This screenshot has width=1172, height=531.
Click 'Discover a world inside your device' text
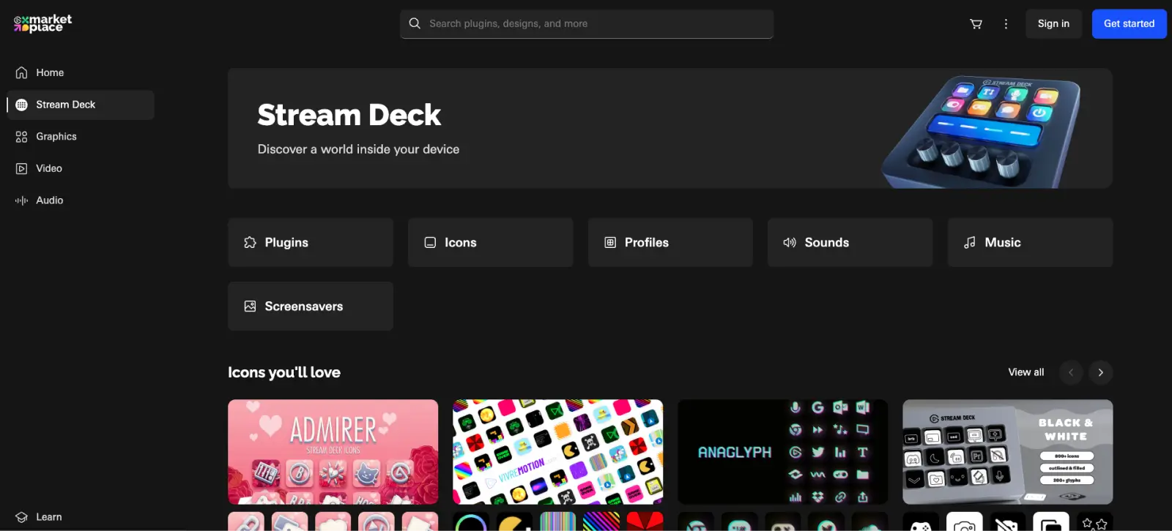click(358, 149)
